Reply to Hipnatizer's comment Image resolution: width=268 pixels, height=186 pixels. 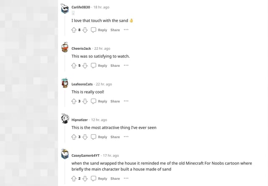tap(99, 137)
